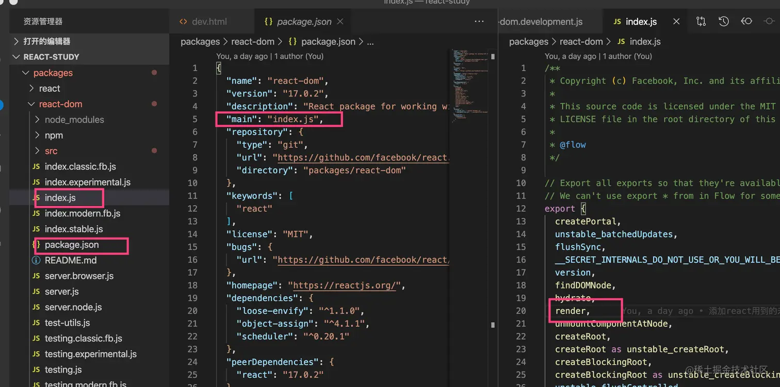
Task: Click the JS icon beside test-utils.js
Action: point(36,323)
